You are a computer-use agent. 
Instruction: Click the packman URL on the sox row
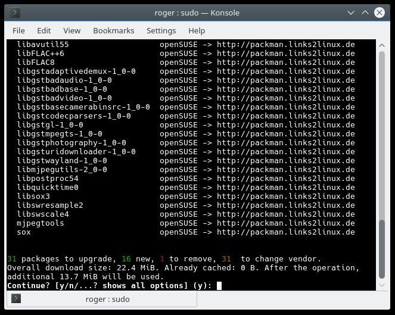[x=286, y=232]
